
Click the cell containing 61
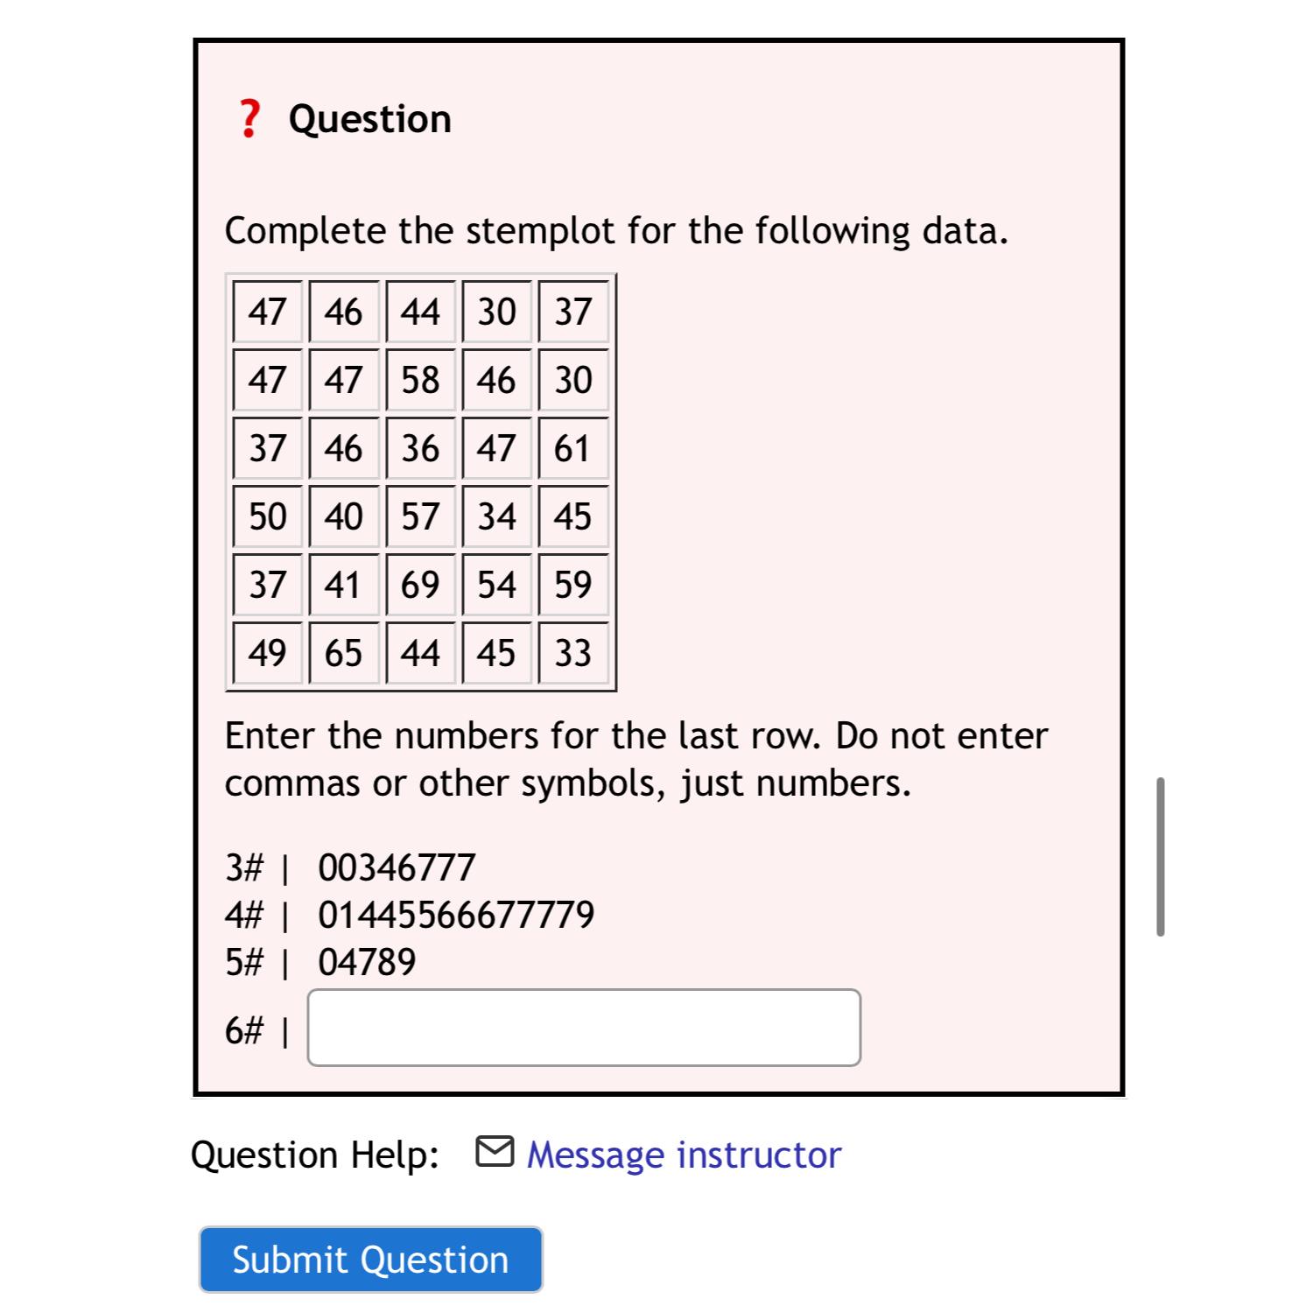[574, 448]
